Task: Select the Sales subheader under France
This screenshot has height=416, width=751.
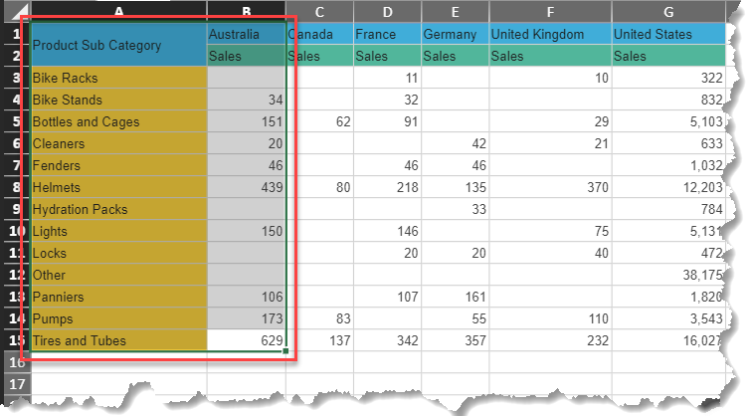Action: tap(386, 56)
